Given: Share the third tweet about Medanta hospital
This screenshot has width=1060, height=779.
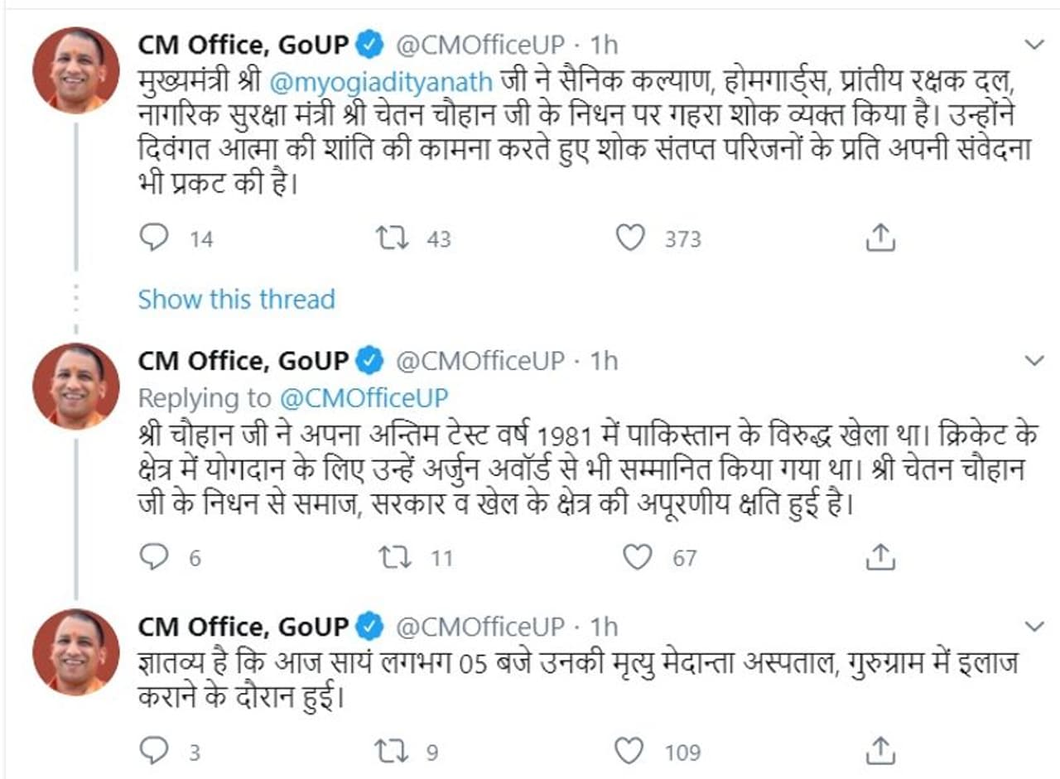Looking at the screenshot, I should pos(880,751).
